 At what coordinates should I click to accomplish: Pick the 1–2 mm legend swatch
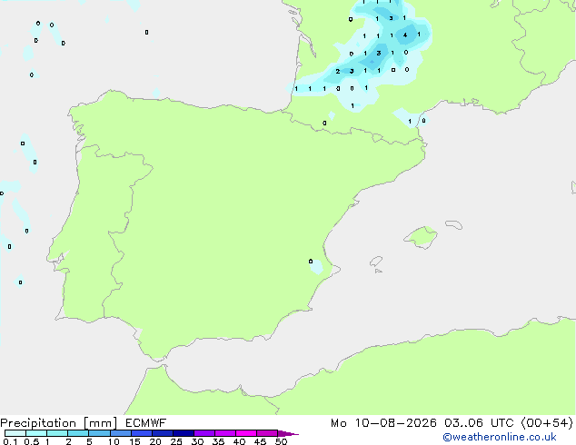coord(57,433)
